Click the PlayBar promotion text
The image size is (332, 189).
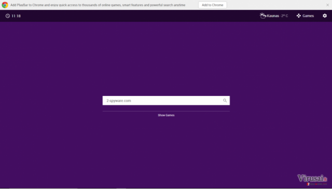click(x=98, y=5)
